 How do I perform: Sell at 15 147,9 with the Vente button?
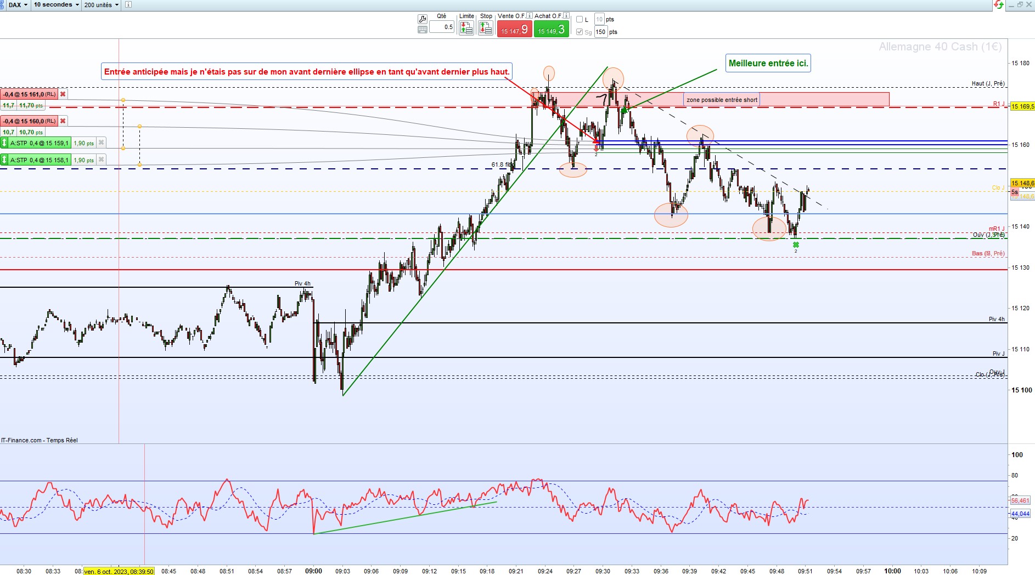tap(514, 29)
